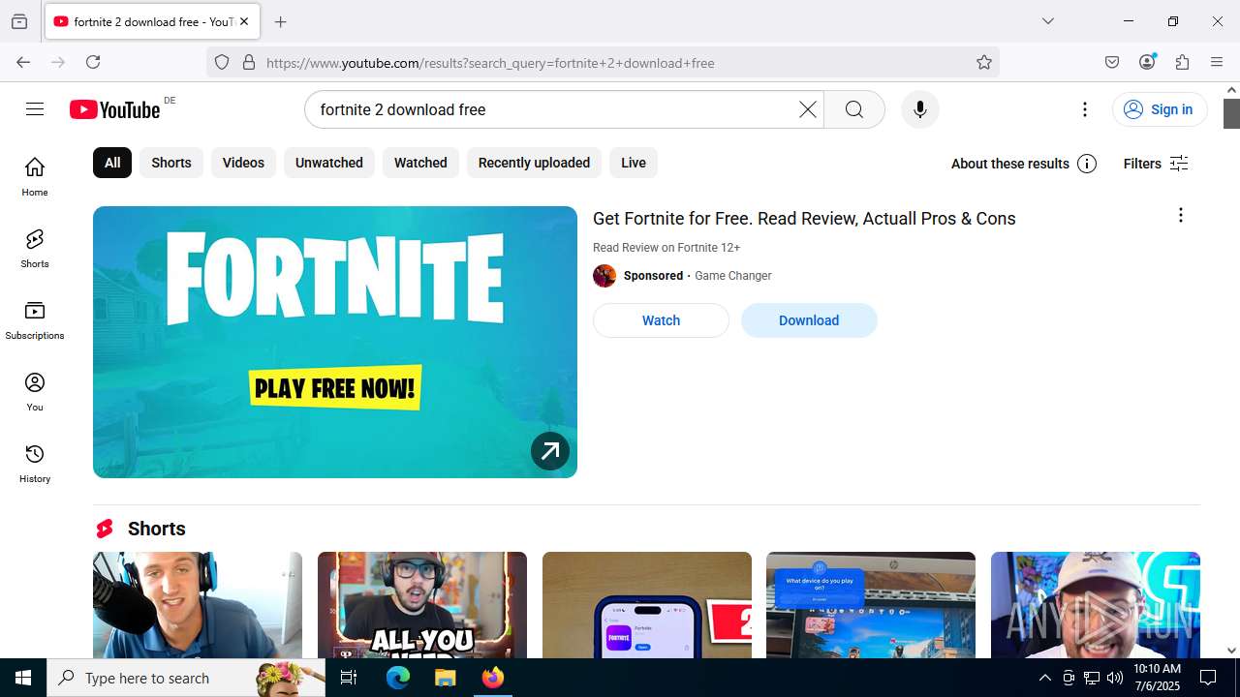This screenshot has width=1240, height=697.
Task: Click the ad's Download button
Action: (809, 320)
